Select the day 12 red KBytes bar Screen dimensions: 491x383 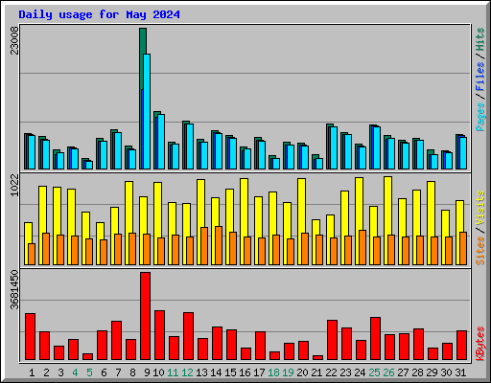[188, 336]
